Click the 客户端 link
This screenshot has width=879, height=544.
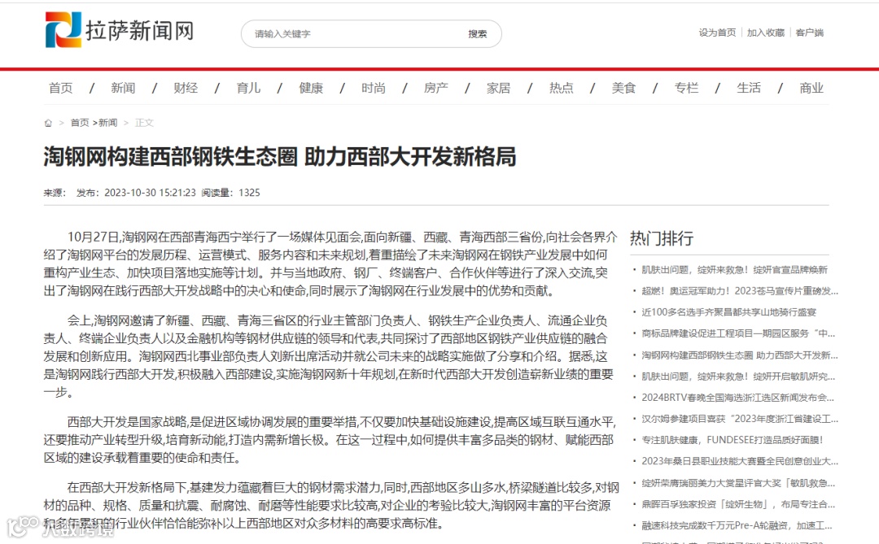tap(810, 33)
